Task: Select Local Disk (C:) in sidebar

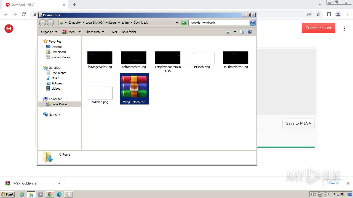Action: coord(61,104)
